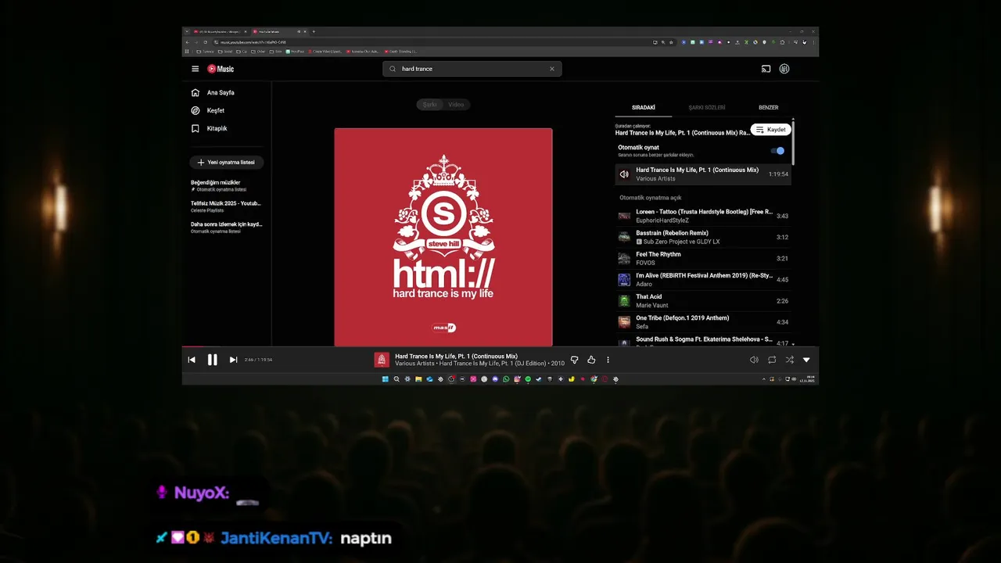1001x563 pixels.
Task: Open the Beğendiğim müzikler playlist
Action: [x=226, y=185]
